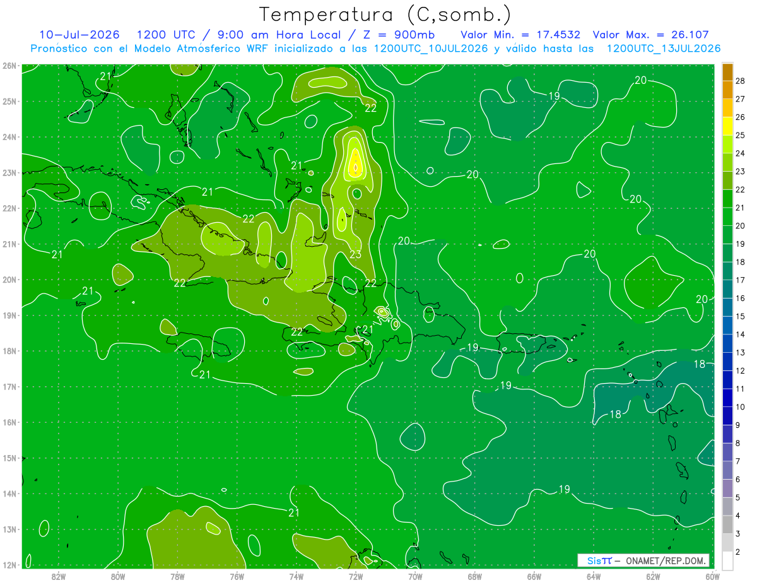Click latitude label '14N'

pos(9,493)
